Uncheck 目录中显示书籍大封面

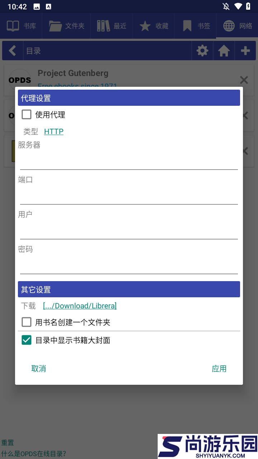pyautogui.click(x=27, y=340)
